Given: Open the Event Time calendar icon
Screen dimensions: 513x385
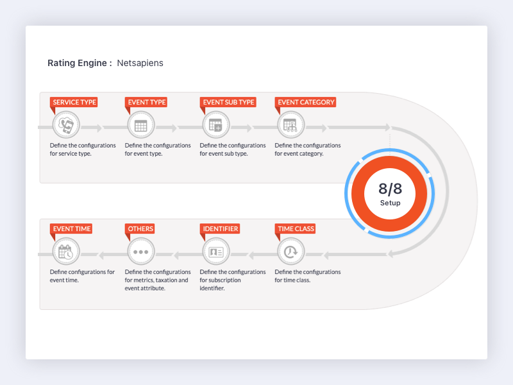Looking at the screenshot, I should click(x=66, y=252).
